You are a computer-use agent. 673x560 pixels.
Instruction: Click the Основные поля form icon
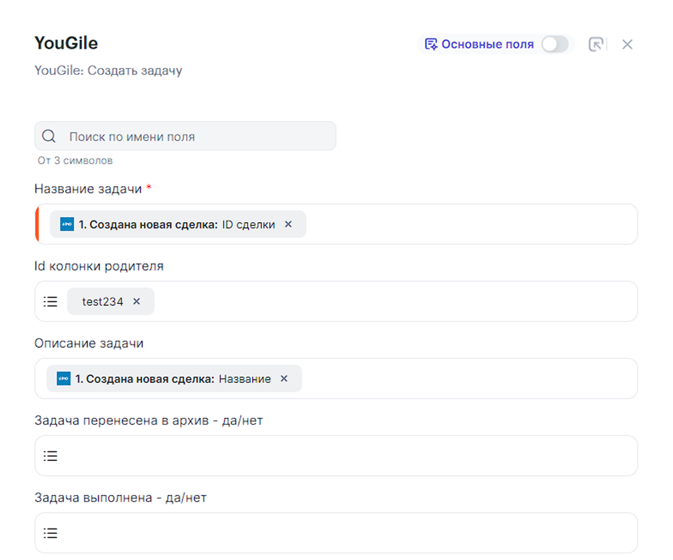(x=431, y=44)
